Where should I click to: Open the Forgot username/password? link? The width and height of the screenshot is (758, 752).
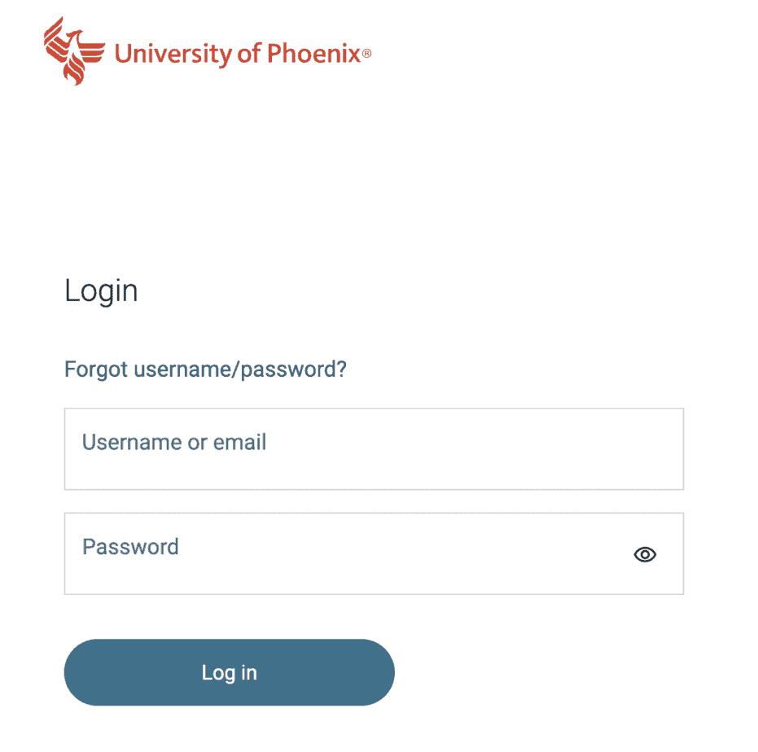[205, 369]
